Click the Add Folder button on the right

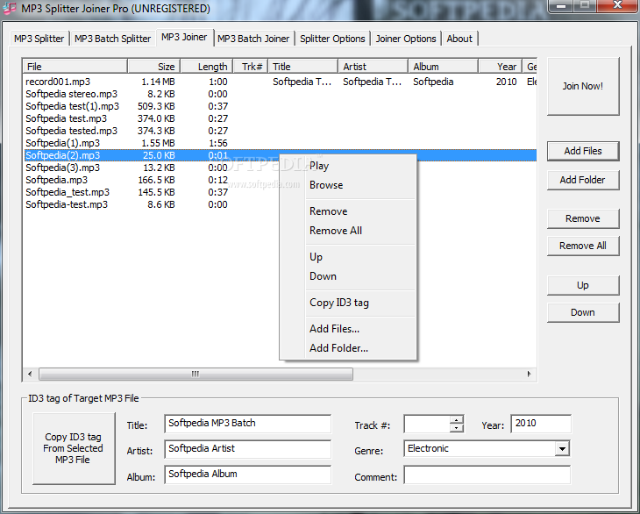pos(583,180)
